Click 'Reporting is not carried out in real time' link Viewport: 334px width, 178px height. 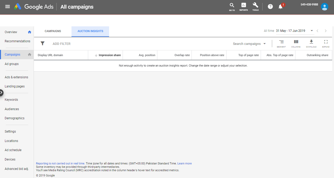(60, 163)
